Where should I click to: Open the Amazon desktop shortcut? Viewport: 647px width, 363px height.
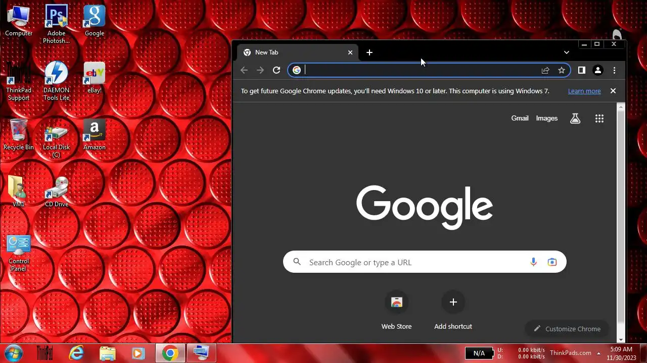pyautogui.click(x=94, y=135)
